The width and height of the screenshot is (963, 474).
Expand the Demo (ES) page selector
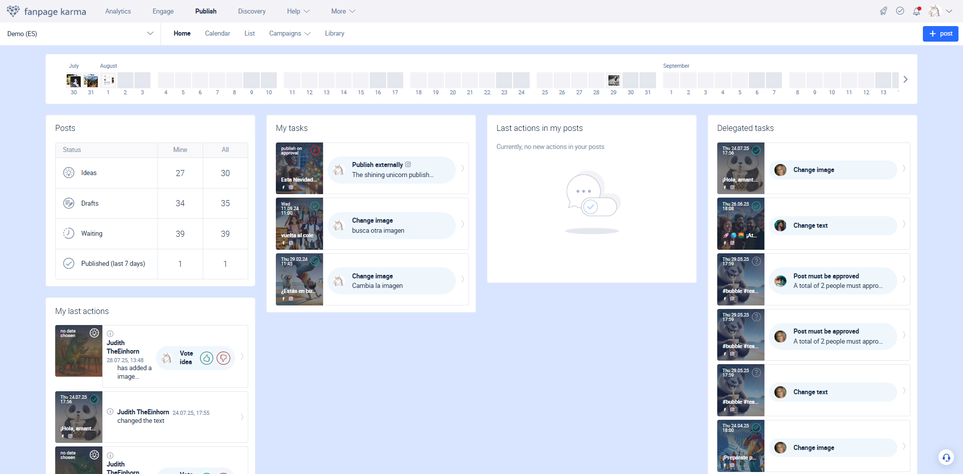150,33
